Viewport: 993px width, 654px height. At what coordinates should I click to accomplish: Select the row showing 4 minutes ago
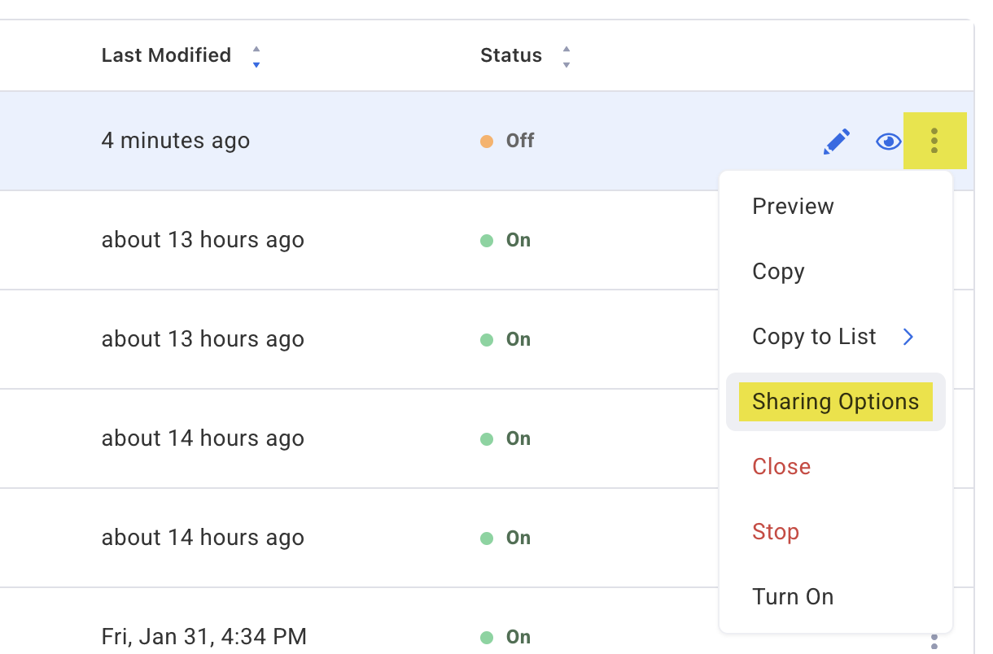click(176, 140)
